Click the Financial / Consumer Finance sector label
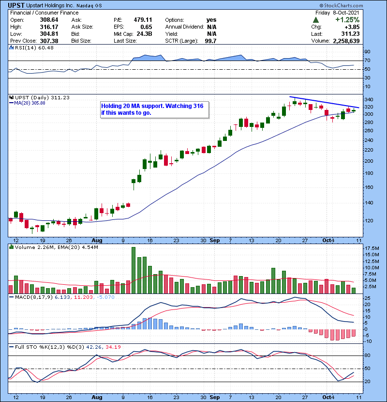Screen dimensions: 387x402 click(x=45, y=13)
